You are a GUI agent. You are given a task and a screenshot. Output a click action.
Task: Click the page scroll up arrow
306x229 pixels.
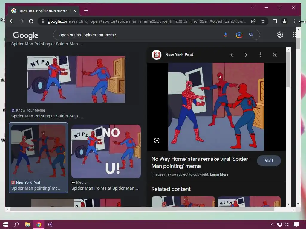point(298,30)
